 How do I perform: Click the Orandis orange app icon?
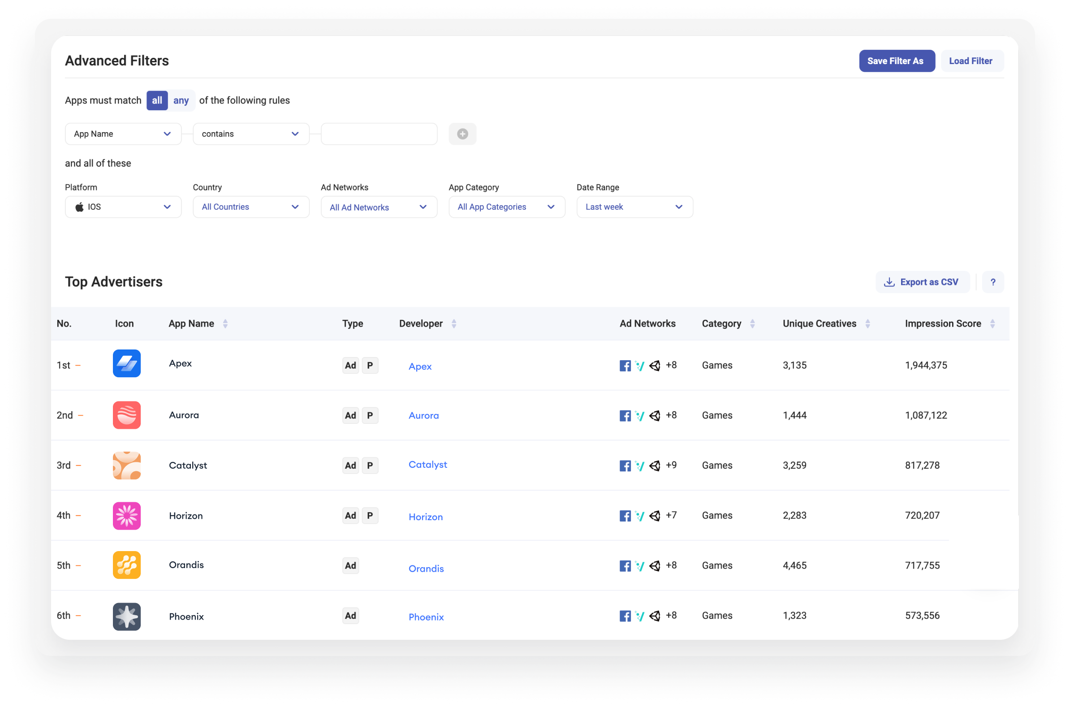point(127,565)
